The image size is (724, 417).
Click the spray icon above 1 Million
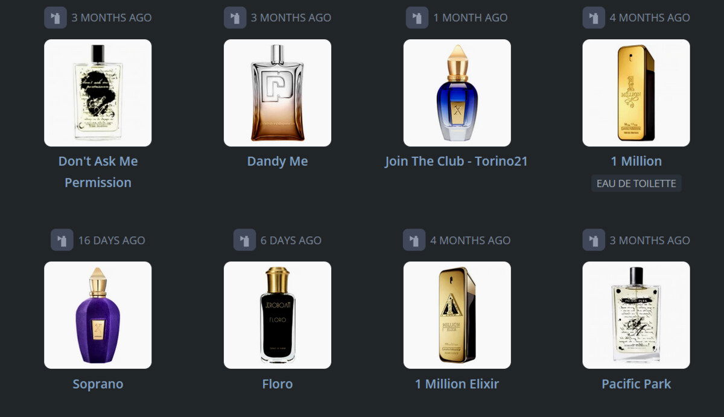[x=594, y=17]
